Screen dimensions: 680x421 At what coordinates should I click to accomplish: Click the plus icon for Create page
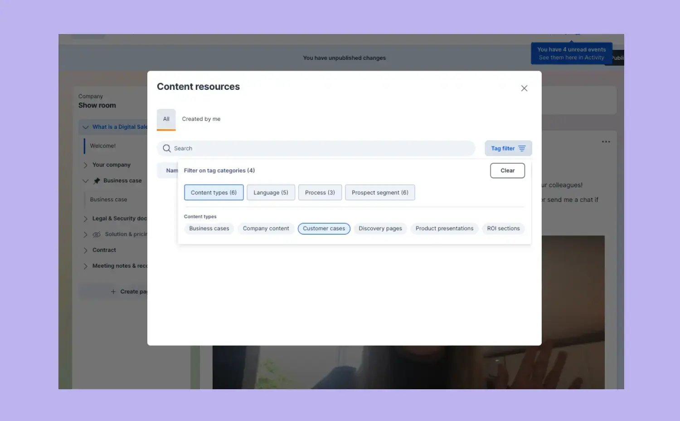113,292
